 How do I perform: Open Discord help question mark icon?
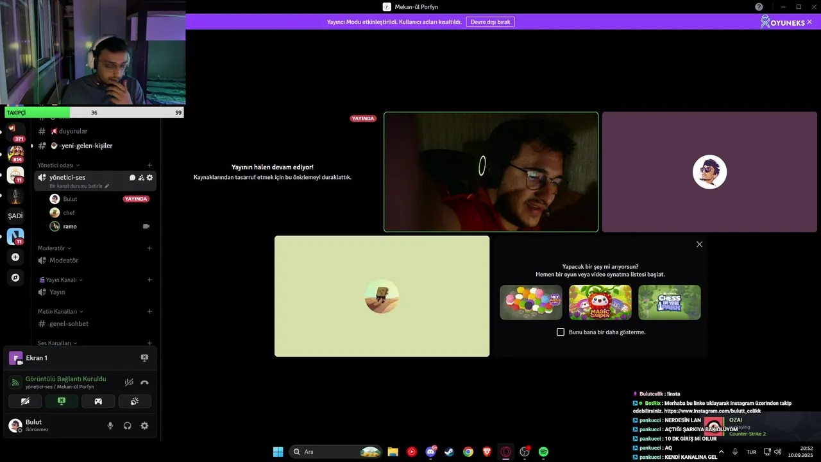pyautogui.click(x=759, y=6)
